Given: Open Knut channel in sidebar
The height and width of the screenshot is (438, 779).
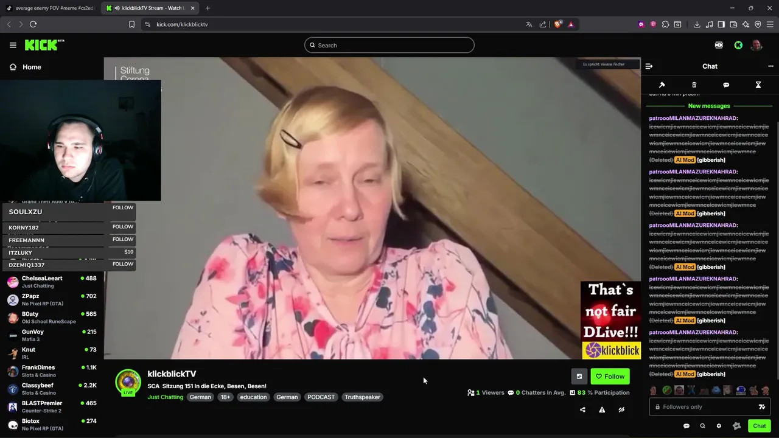Looking at the screenshot, I should pyautogui.click(x=52, y=353).
